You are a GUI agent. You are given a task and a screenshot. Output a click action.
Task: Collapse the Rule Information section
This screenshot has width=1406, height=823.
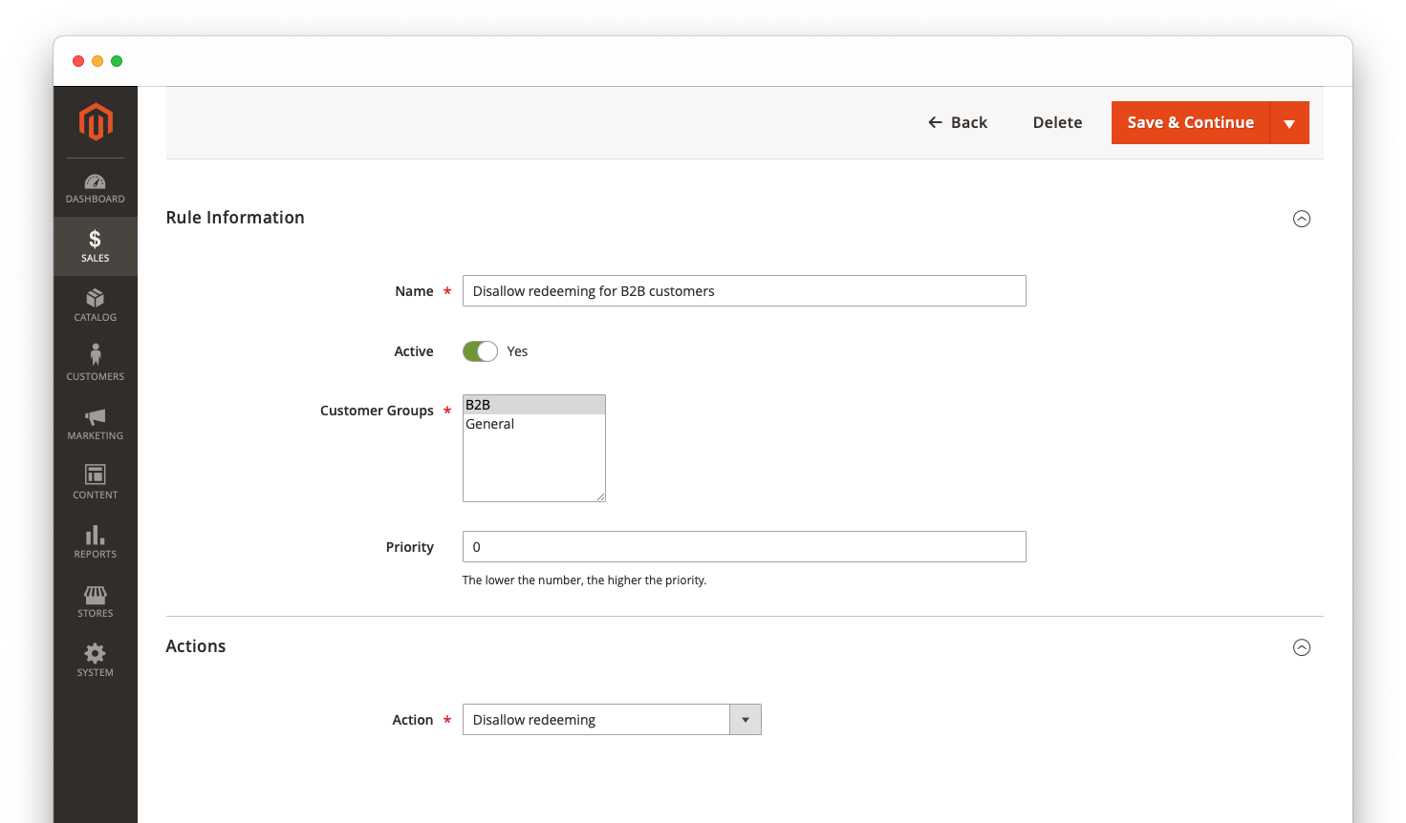(1301, 219)
